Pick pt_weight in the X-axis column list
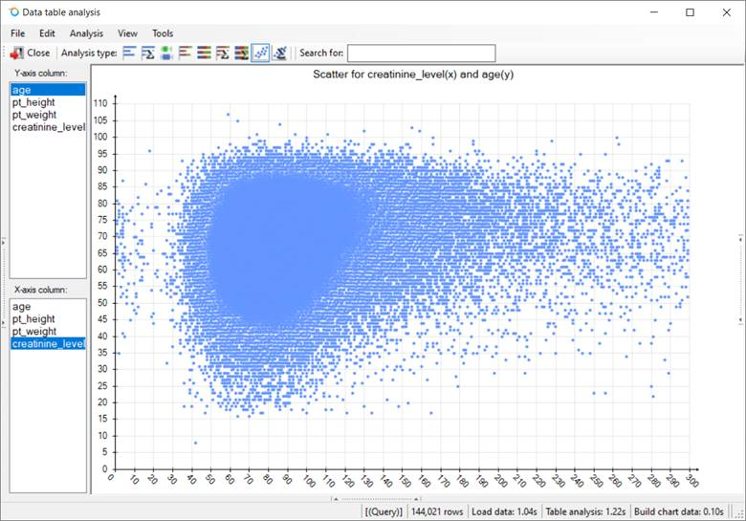The image size is (746, 521). click(34, 332)
